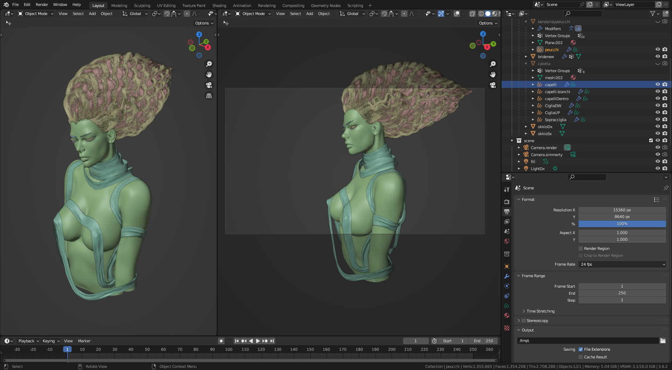
Task: Collapse the Format panel
Action: 519,200
